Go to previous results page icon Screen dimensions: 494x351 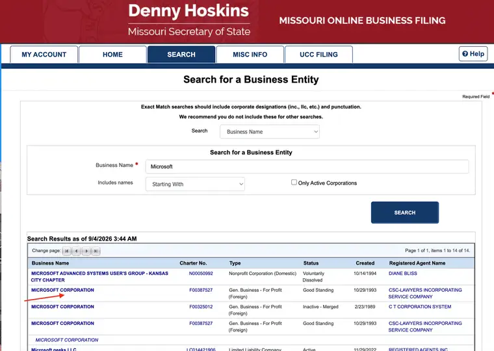(x=76, y=251)
